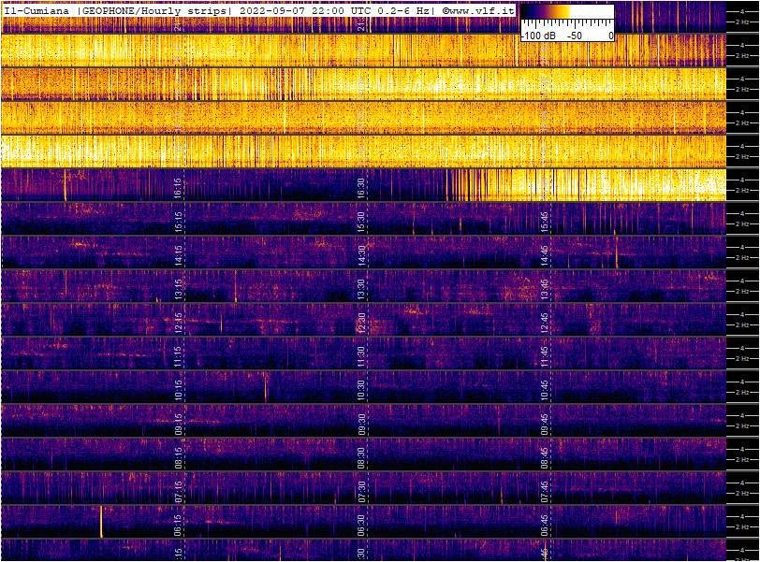The height and width of the screenshot is (562, 760).
Task: Pick the 09:30 time marker
Action: pos(361,424)
